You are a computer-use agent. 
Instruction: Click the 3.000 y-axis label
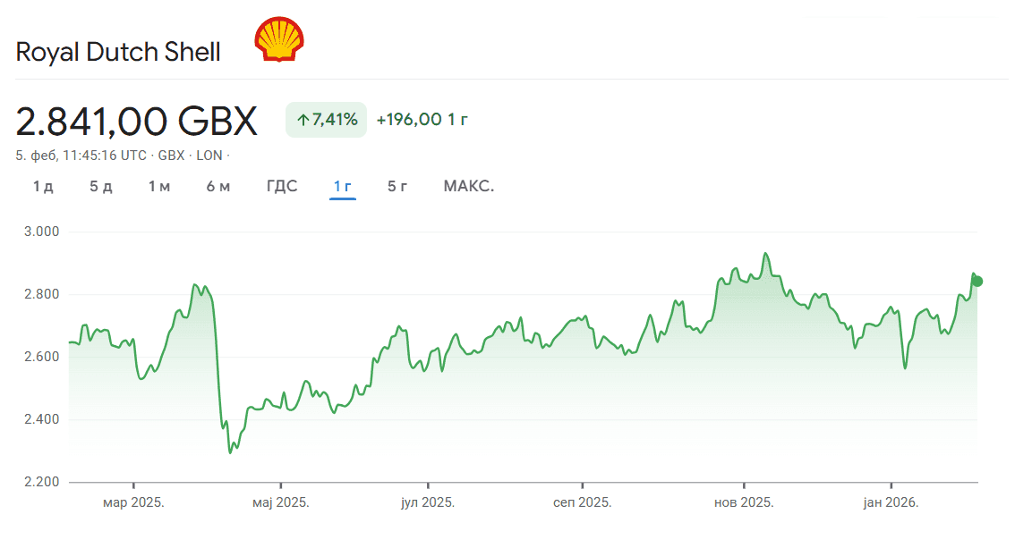(43, 232)
